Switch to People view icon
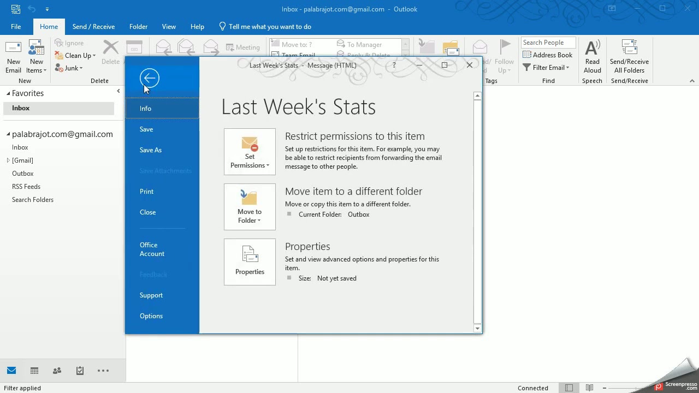This screenshot has width=699, height=393. [57, 371]
